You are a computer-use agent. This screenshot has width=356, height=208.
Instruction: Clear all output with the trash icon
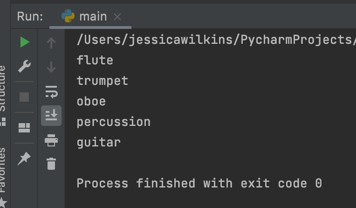(51, 164)
